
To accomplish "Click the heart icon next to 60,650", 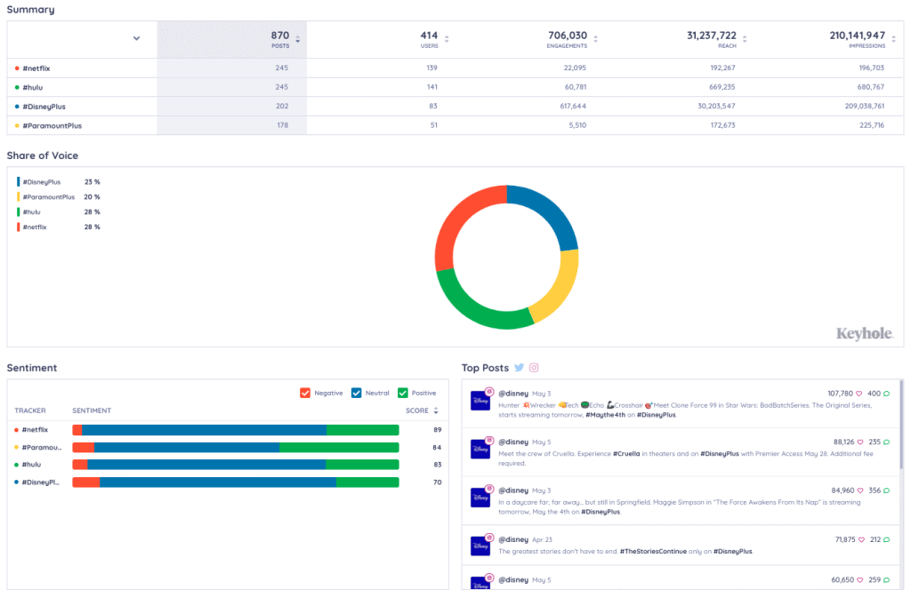I will (860, 580).
